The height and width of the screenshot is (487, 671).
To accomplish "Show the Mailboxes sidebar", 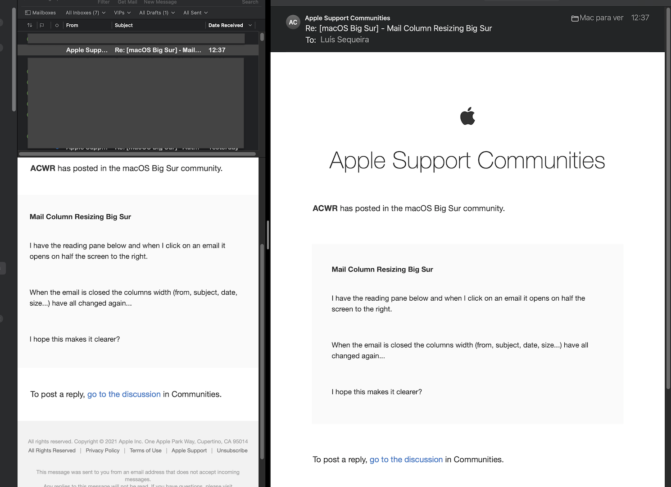I will point(41,13).
